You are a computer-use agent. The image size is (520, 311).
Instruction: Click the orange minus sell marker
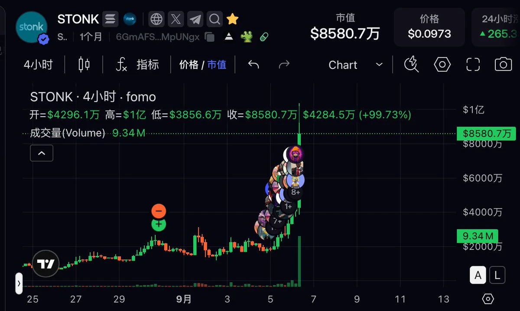(x=159, y=211)
